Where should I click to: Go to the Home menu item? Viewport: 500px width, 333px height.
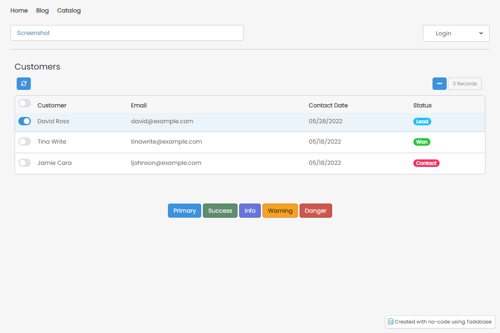pos(19,10)
